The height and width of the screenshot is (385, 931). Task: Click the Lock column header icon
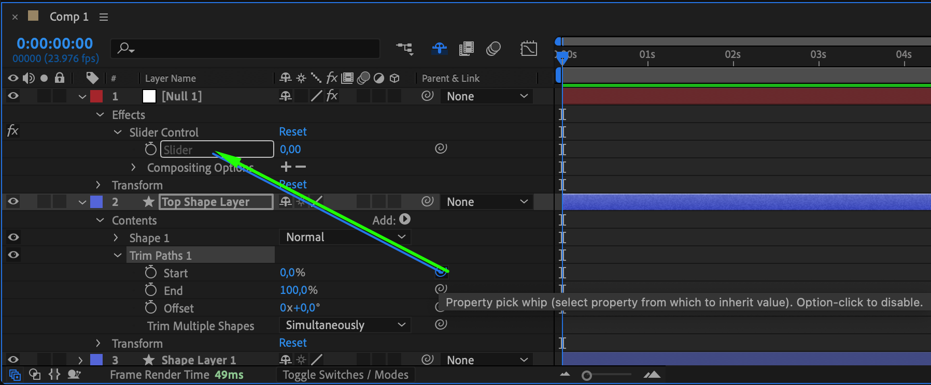60,78
